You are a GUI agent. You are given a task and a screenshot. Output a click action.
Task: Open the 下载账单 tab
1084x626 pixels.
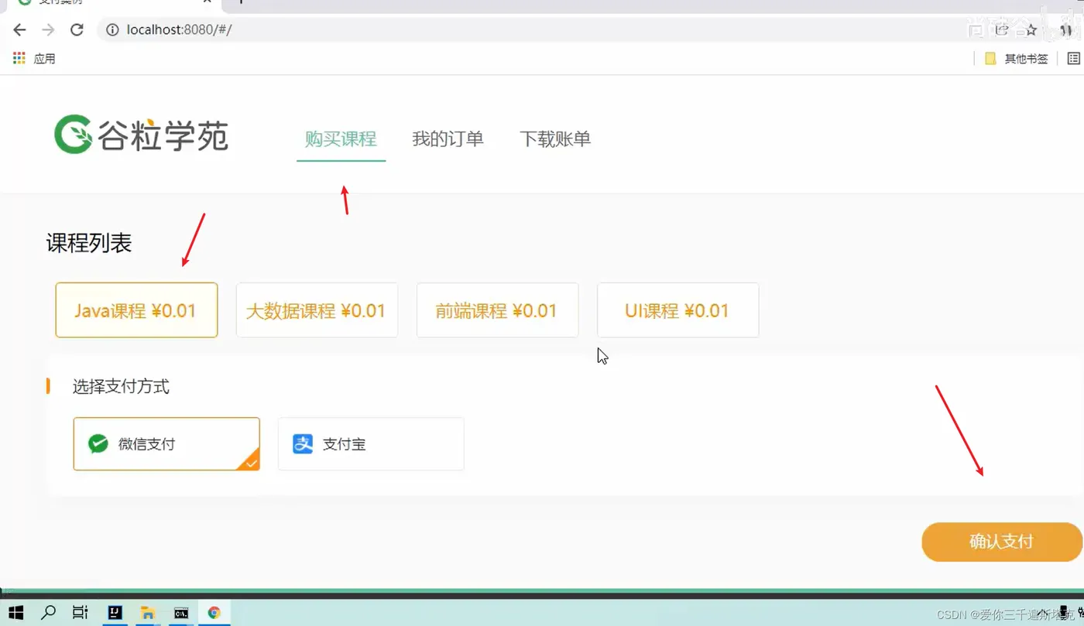[555, 139]
